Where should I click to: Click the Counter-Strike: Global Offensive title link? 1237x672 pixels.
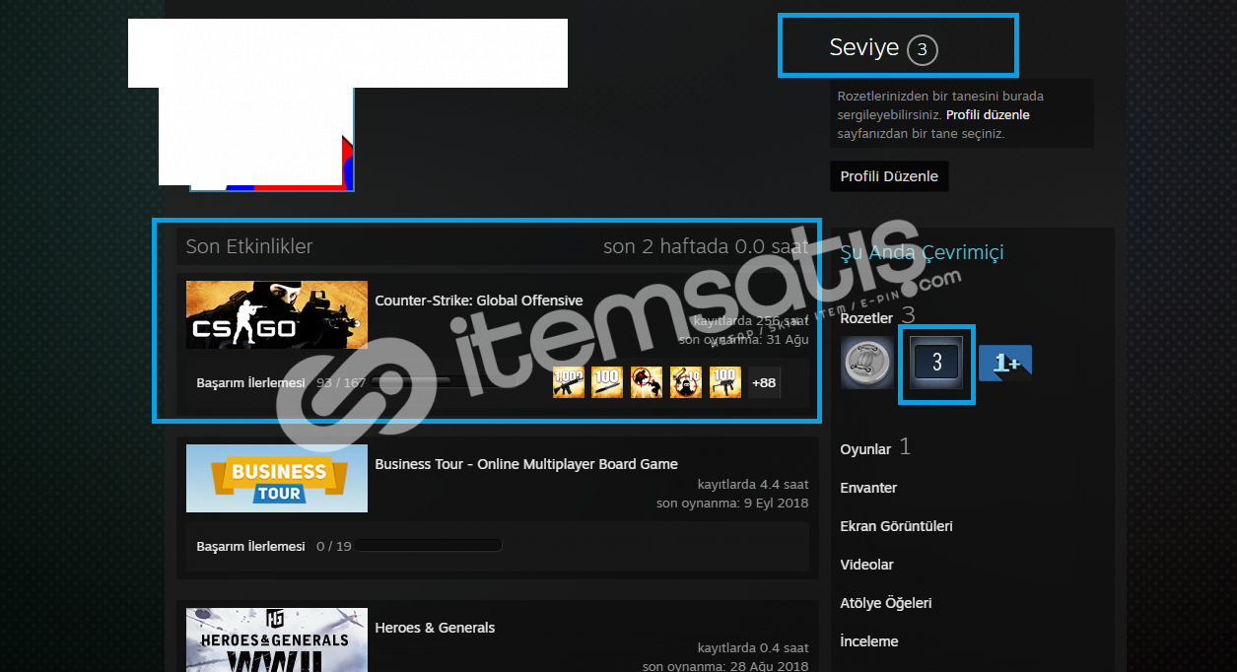pyautogui.click(x=479, y=301)
